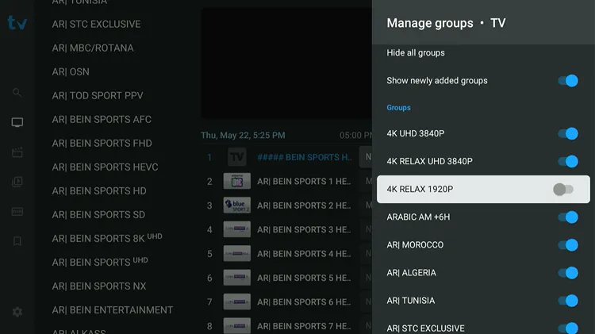Image resolution: width=595 pixels, height=334 pixels.
Task: Select AR| TOD SPORT PPV group
Action: (98, 96)
